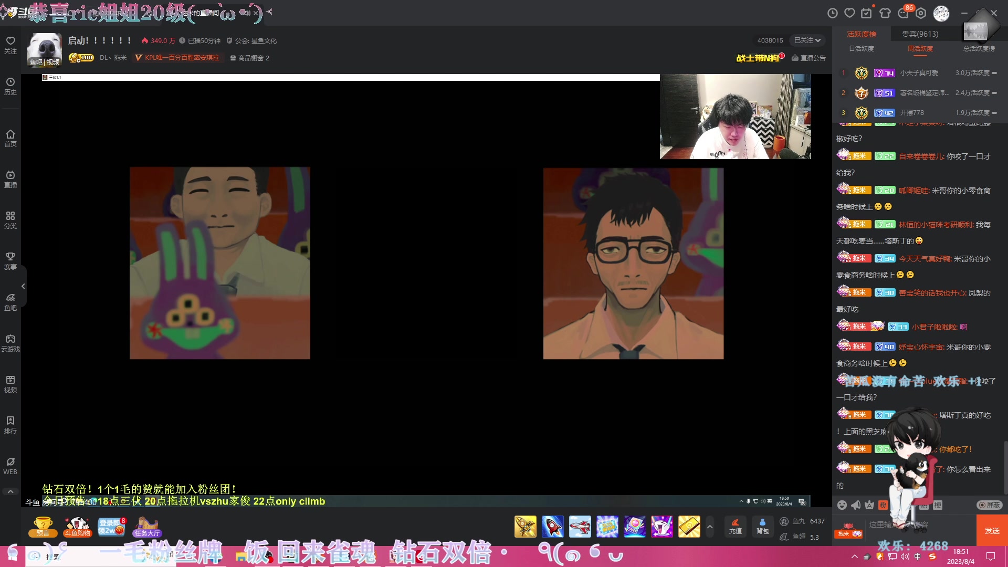Viewport: 1008px width, 567px height.
Task: Open the KPL唯一百分百胜率安琪拉 title tag
Action: [177, 58]
